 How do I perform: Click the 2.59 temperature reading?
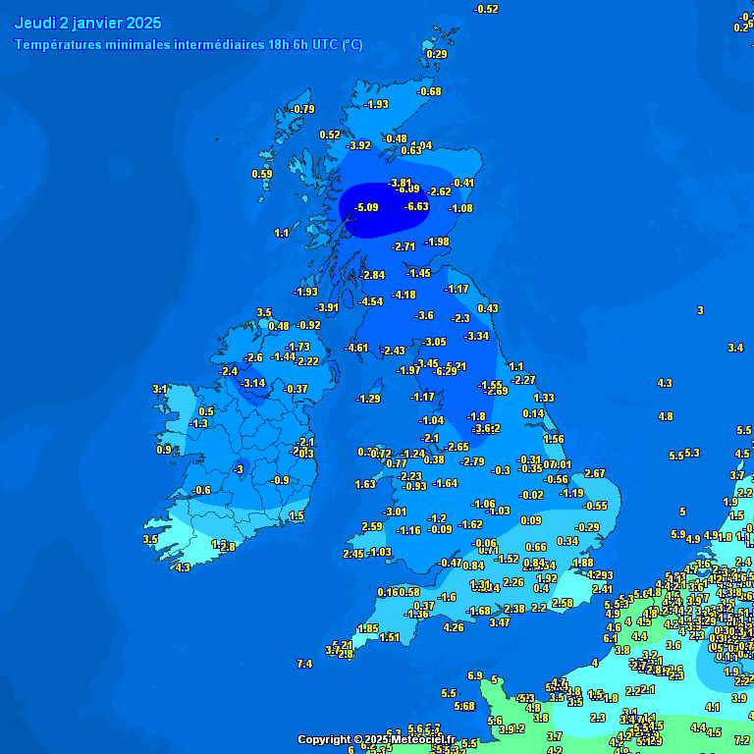point(372,526)
